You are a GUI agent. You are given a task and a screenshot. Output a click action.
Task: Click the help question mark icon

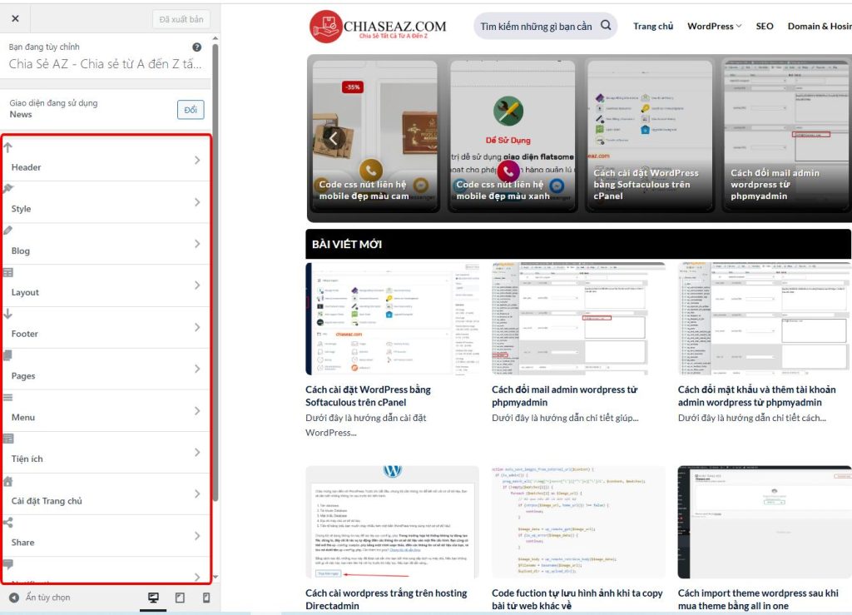(x=196, y=47)
